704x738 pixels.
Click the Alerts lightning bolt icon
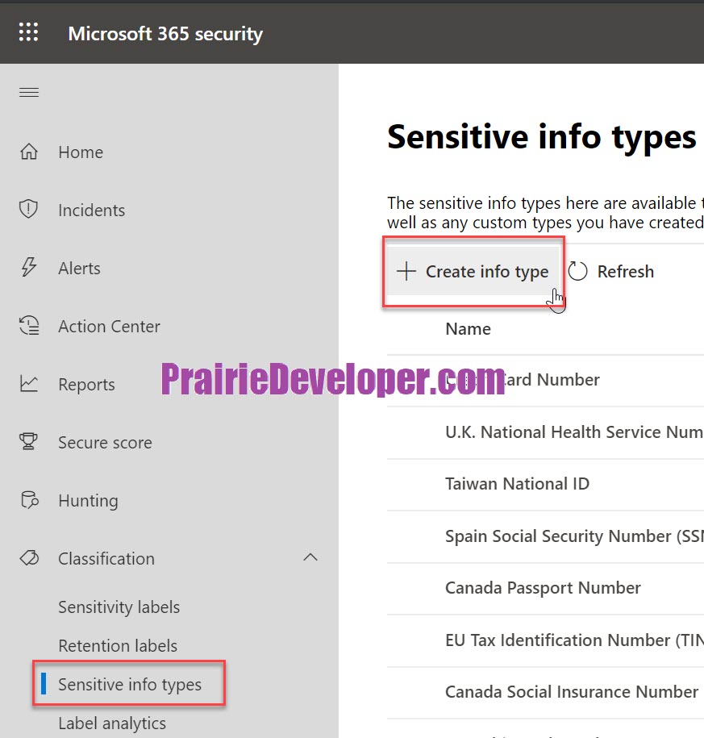pyautogui.click(x=29, y=267)
